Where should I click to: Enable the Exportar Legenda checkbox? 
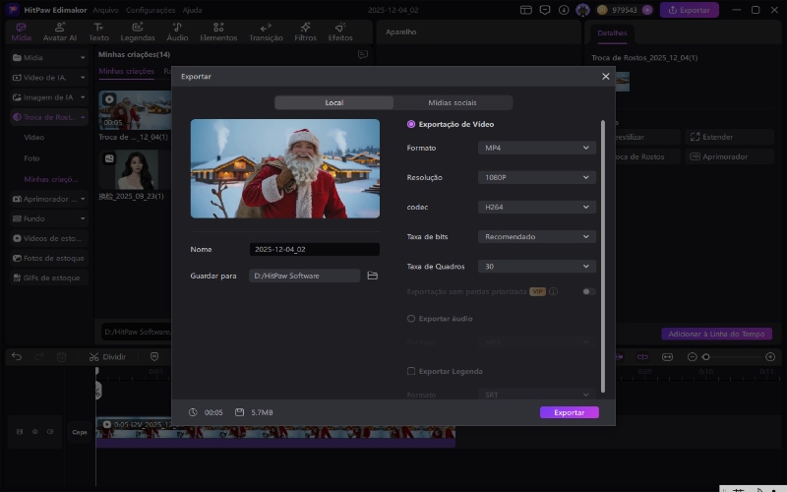[411, 372]
